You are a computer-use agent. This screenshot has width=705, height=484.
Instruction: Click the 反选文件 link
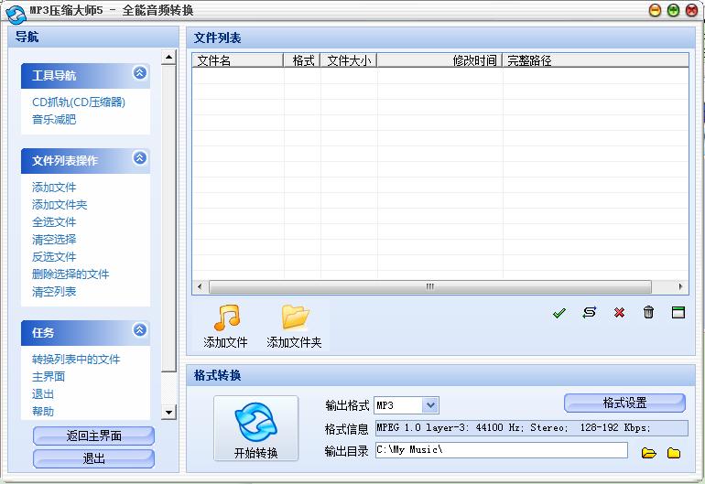point(54,256)
